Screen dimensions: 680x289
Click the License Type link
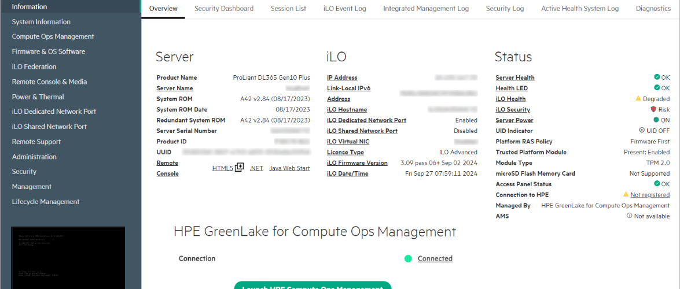(x=345, y=153)
